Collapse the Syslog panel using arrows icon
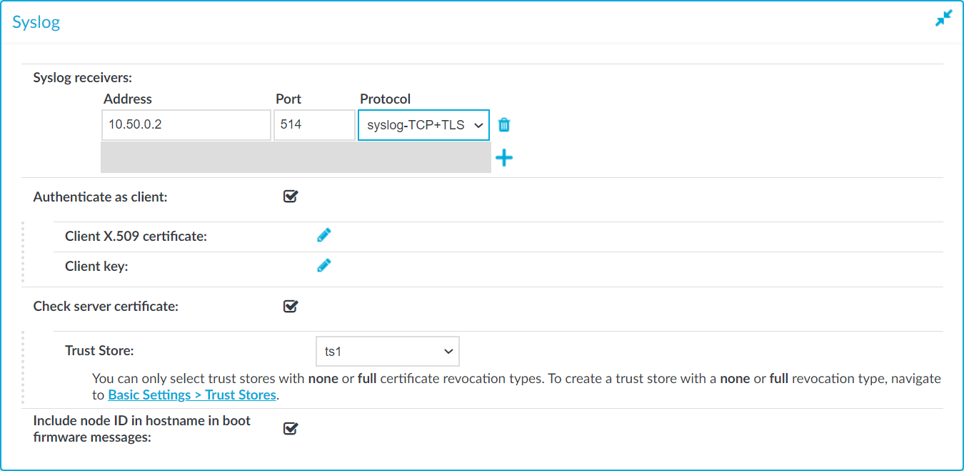The height and width of the screenshot is (471, 964). click(943, 19)
